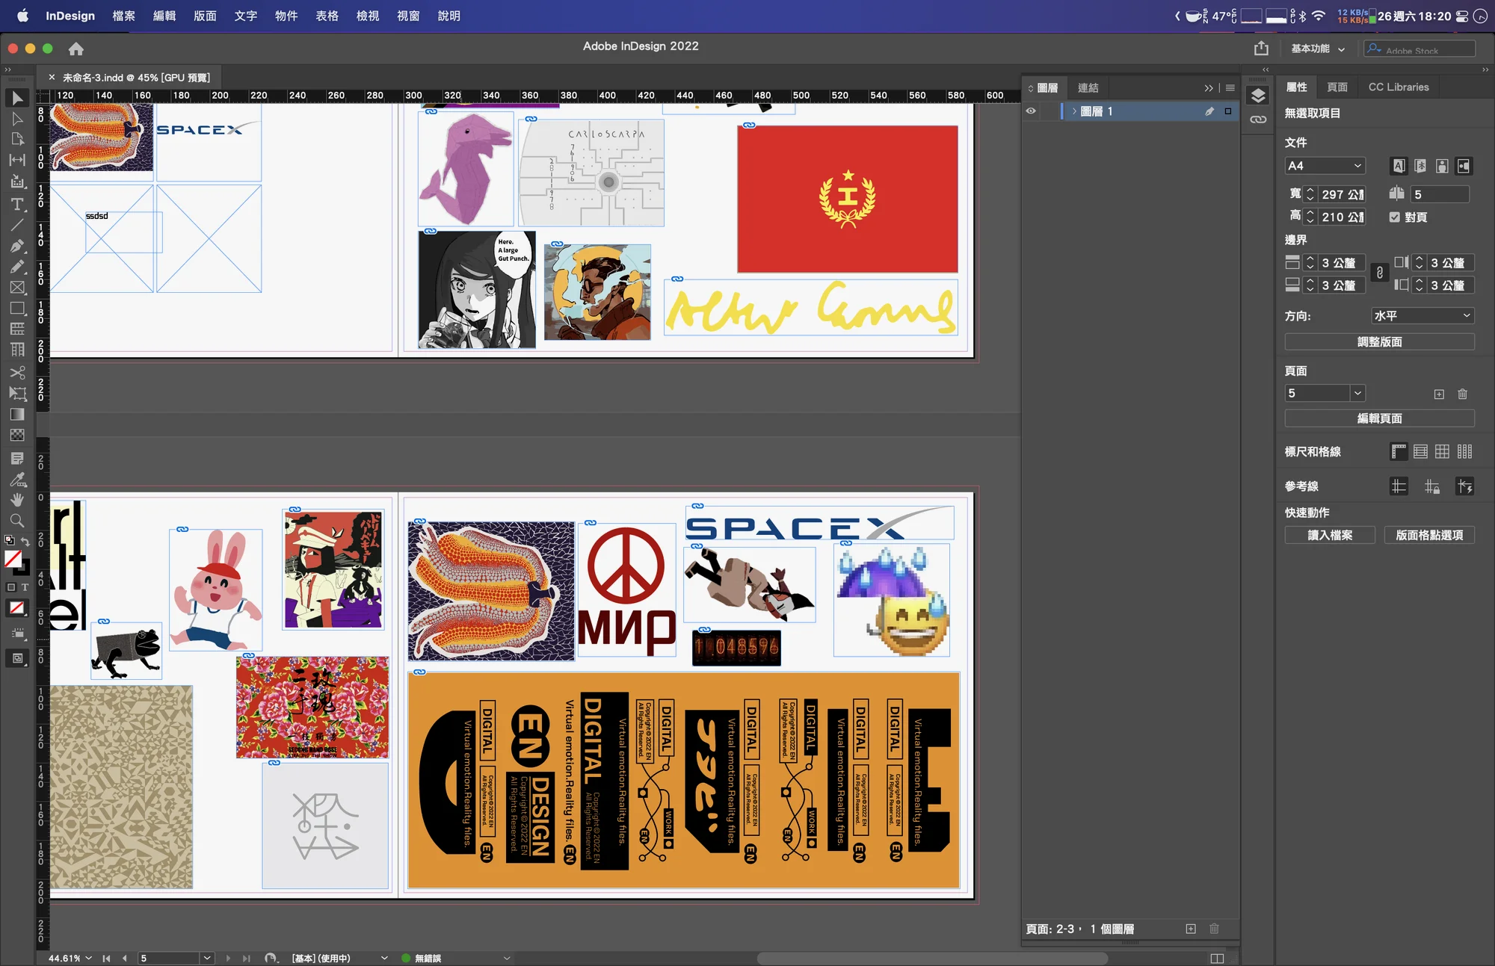This screenshot has height=966, width=1495.
Task: Select the Rectangle Frame tool
Action: [17, 288]
